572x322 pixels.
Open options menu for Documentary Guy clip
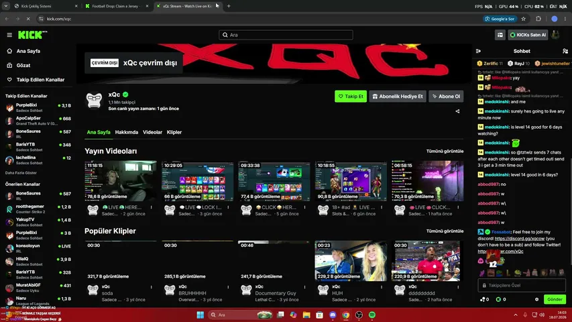point(305,287)
